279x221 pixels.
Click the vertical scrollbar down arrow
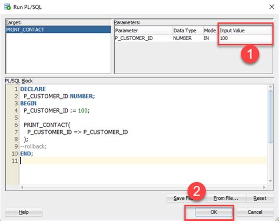270,181
